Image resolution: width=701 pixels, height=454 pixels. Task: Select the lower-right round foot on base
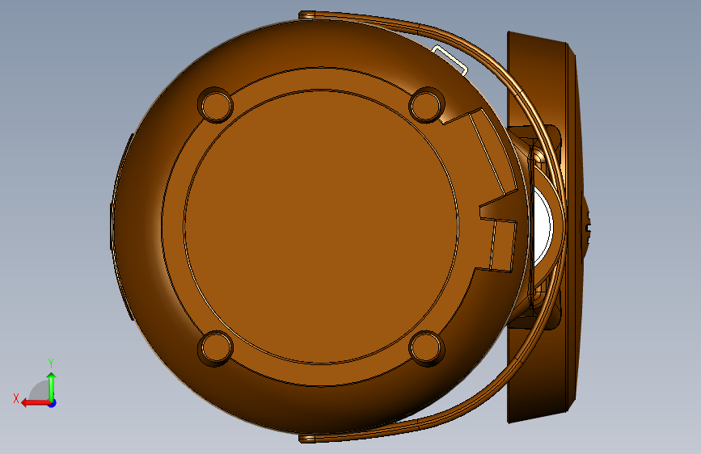(426, 348)
